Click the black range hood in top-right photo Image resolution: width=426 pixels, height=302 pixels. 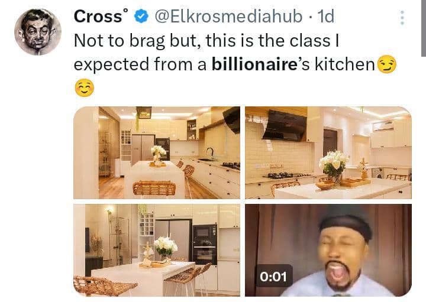pos(285,125)
